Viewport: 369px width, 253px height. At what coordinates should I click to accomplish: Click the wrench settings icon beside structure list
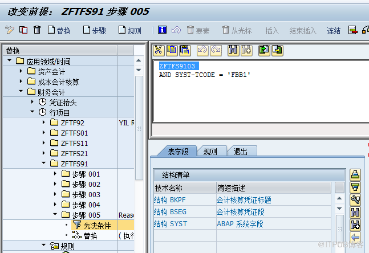[355, 199]
